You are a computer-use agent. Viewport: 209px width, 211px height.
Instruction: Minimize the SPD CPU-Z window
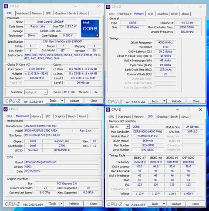tap(177, 109)
